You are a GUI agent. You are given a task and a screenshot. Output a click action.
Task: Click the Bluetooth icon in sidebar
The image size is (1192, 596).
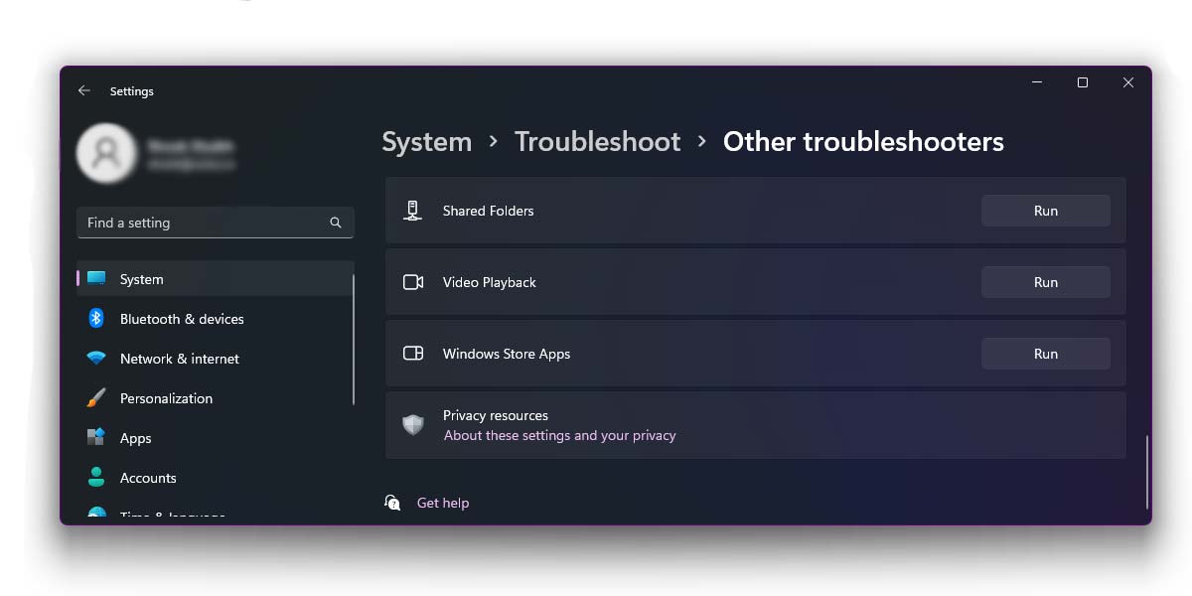click(96, 318)
